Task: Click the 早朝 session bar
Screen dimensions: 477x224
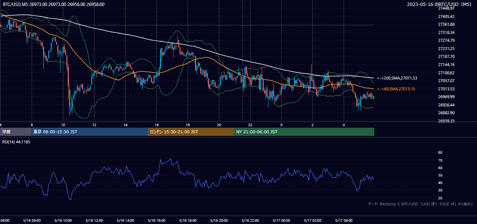Action: coord(15,132)
